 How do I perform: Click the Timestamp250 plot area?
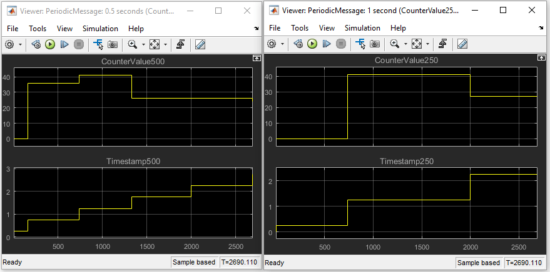407,203
